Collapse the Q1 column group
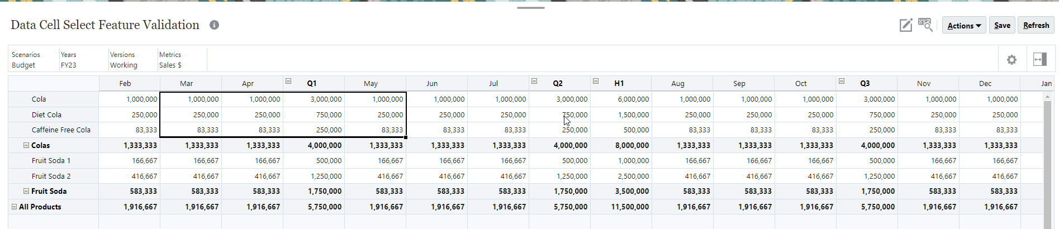1059x229 pixels. (x=288, y=81)
